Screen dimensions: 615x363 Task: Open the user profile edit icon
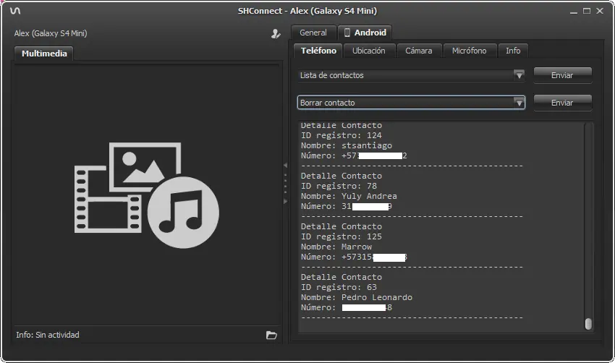(276, 34)
